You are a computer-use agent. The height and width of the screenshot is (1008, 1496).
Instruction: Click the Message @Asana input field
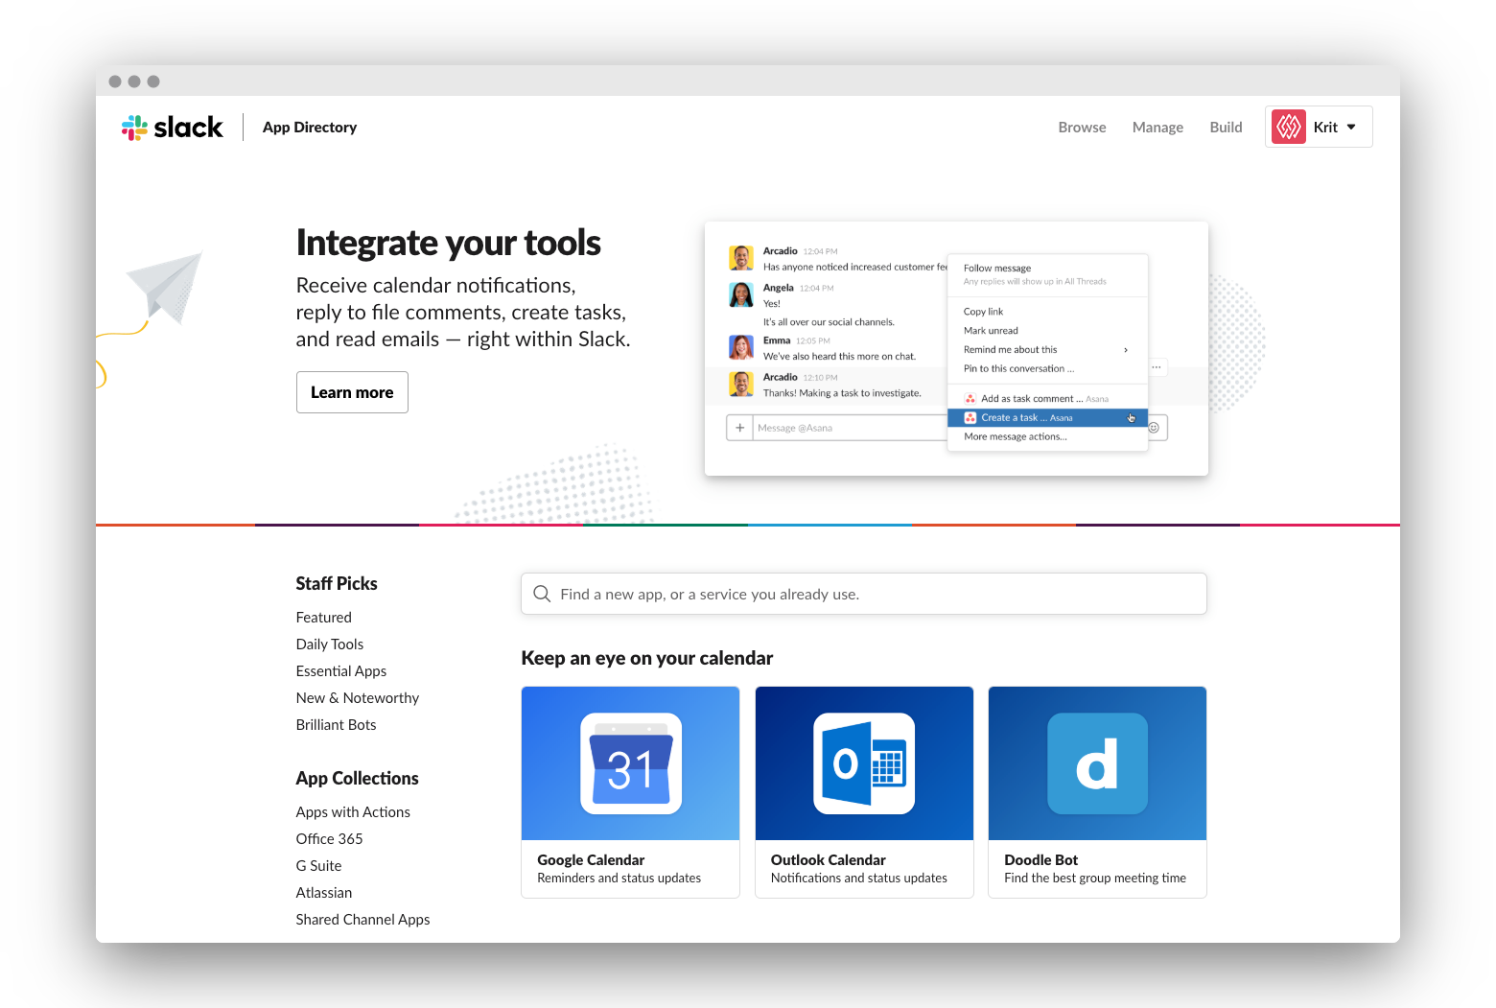[x=850, y=428]
